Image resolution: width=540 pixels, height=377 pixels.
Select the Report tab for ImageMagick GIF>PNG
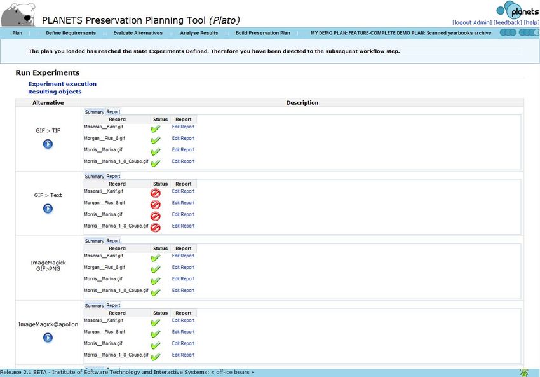[x=113, y=241]
